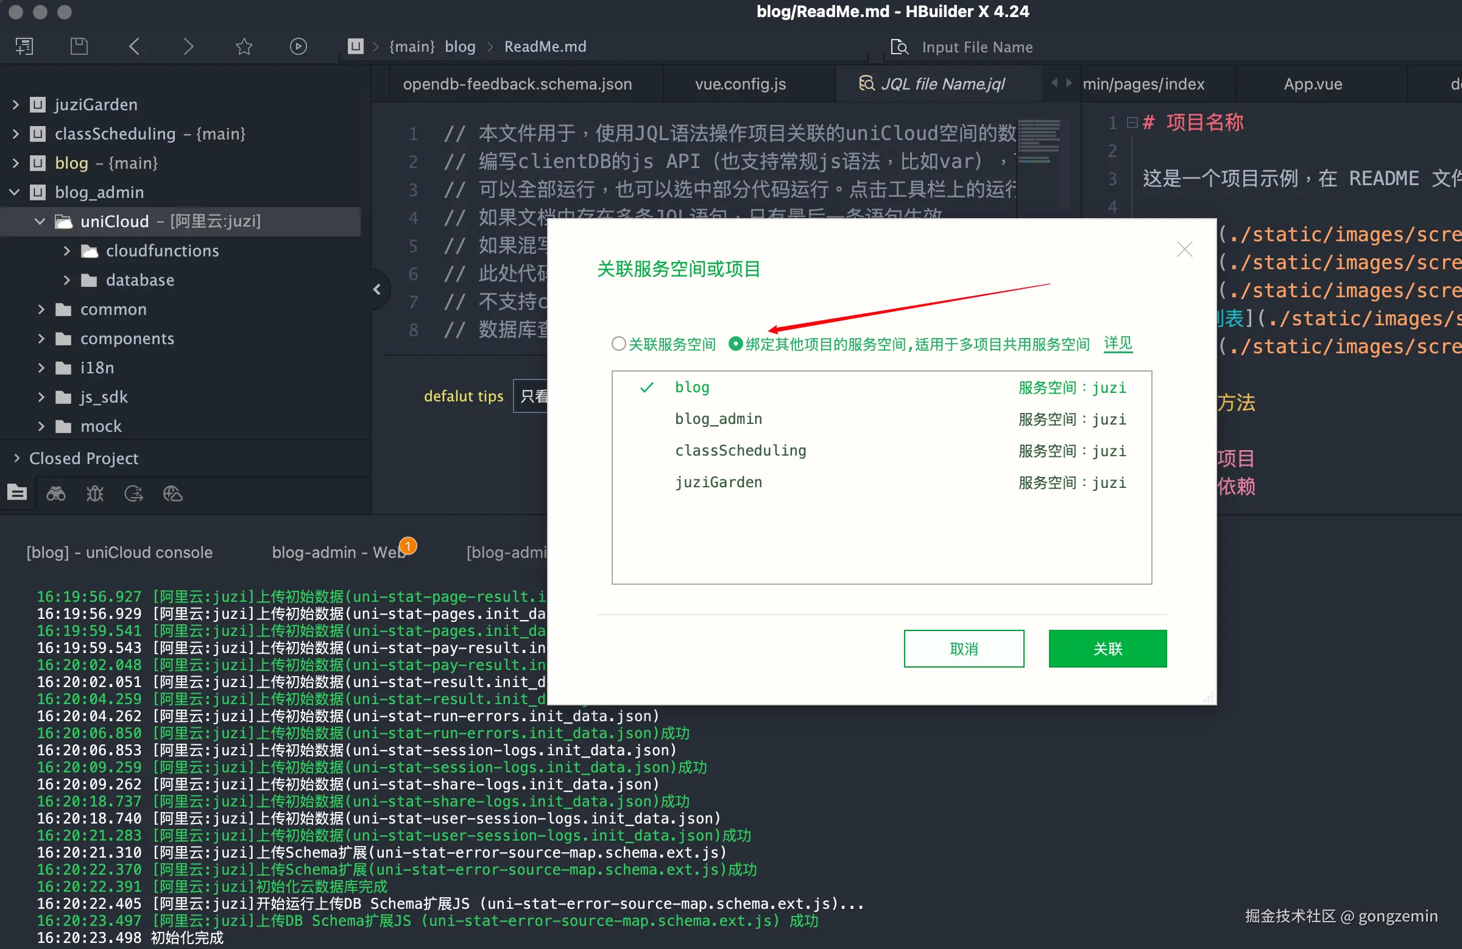Image resolution: width=1462 pixels, height=949 pixels.
Task: Open the [blog] - uniCloud console tab
Action: (119, 552)
